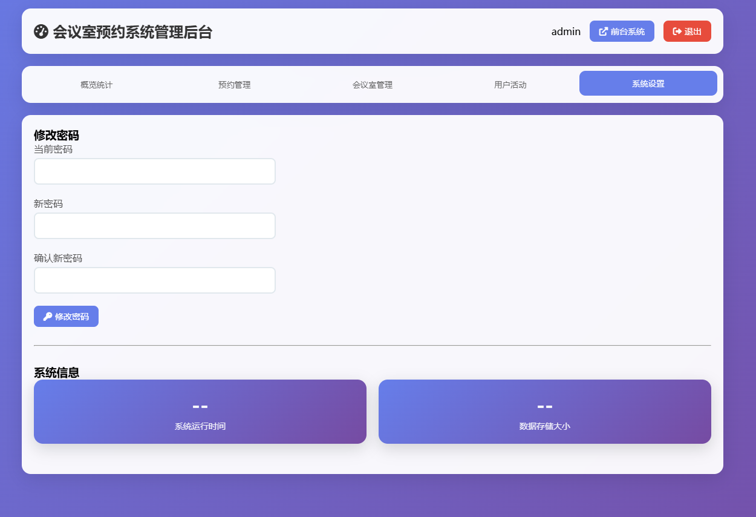Open the 用户活动 tab
756x517 pixels.
[510, 85]
